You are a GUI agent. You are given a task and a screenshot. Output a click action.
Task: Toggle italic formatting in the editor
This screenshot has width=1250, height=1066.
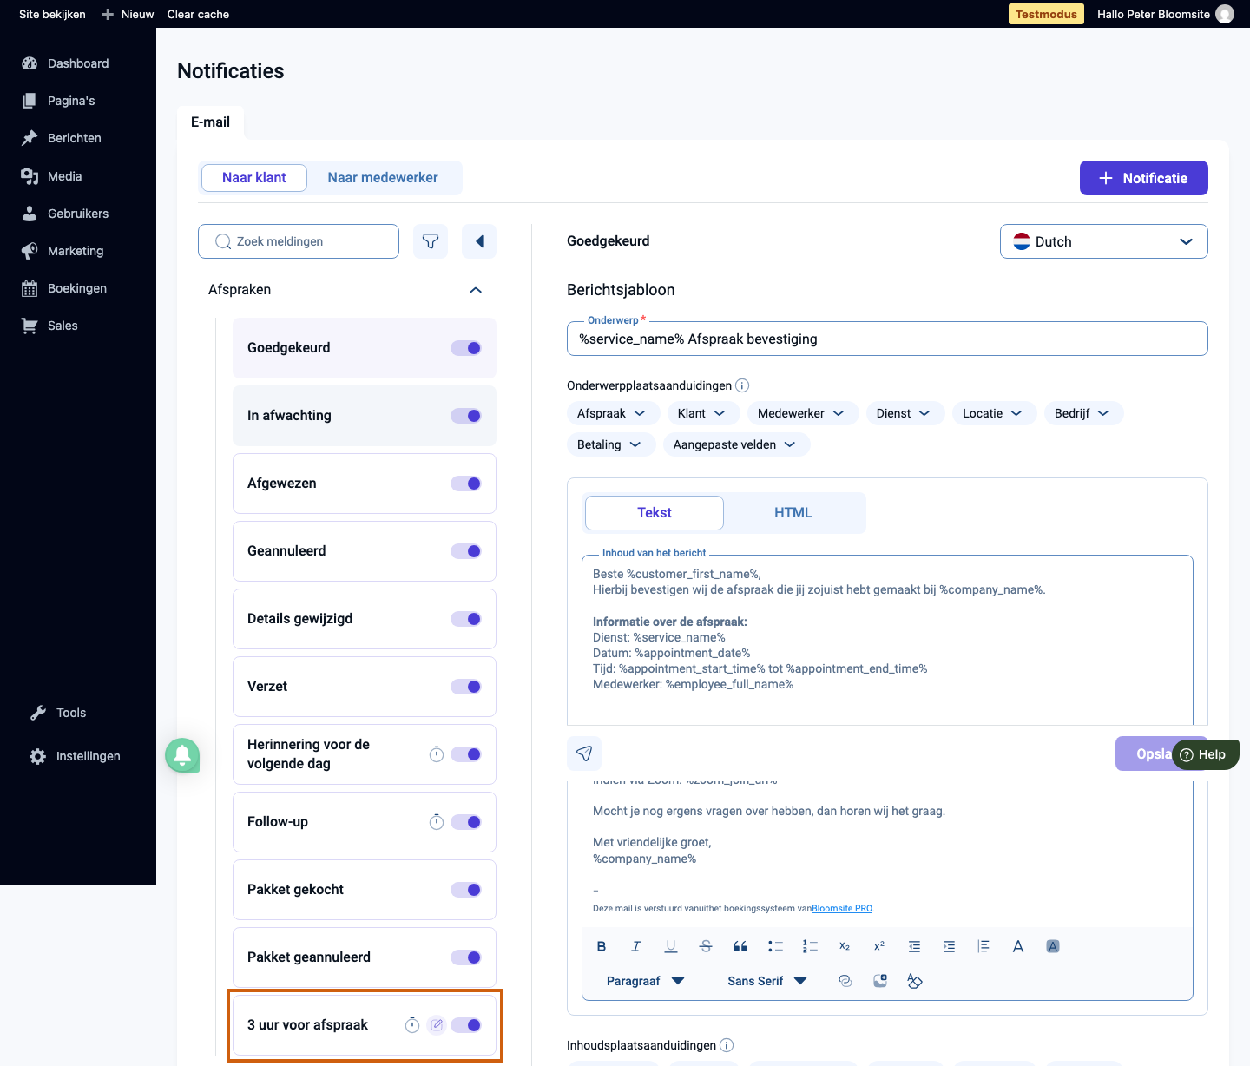tap(636, 946)
